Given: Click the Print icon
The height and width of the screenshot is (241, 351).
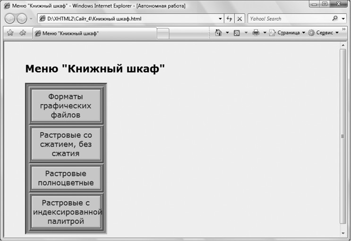Looking at the screenshot, I should 256,33.
